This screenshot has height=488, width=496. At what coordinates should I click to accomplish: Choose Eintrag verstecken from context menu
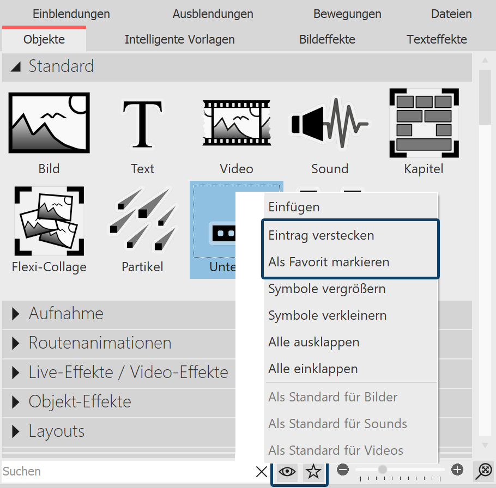321,235
